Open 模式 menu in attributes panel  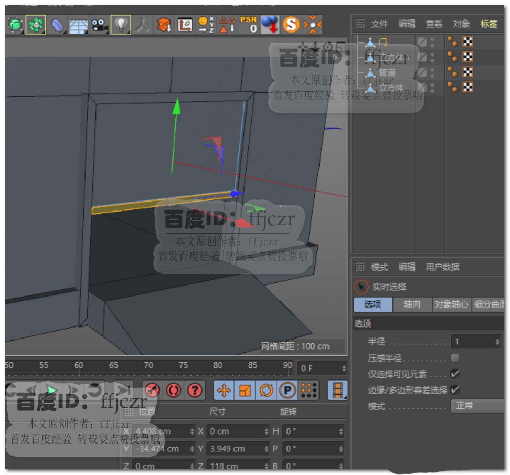[x=379, y=267]
